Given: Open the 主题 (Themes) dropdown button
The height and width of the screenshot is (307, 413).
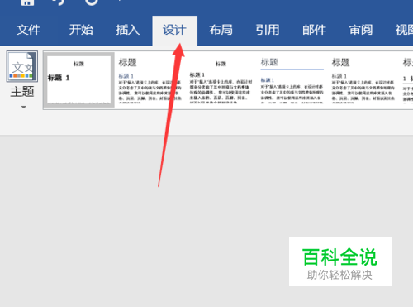Looking at the screenshot, I should coord(22,80).
